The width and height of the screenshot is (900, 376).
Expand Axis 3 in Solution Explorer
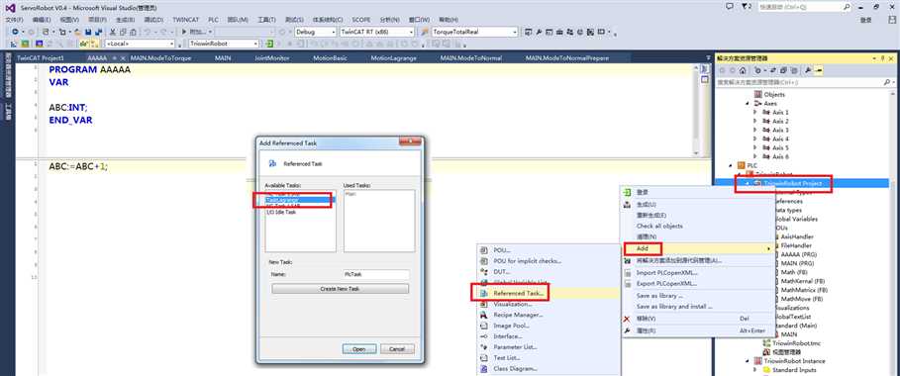tap(754, 131)
